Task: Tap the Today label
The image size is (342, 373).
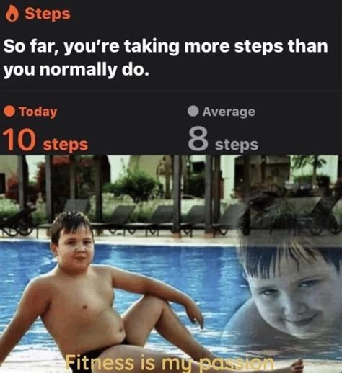Action: 38,112
